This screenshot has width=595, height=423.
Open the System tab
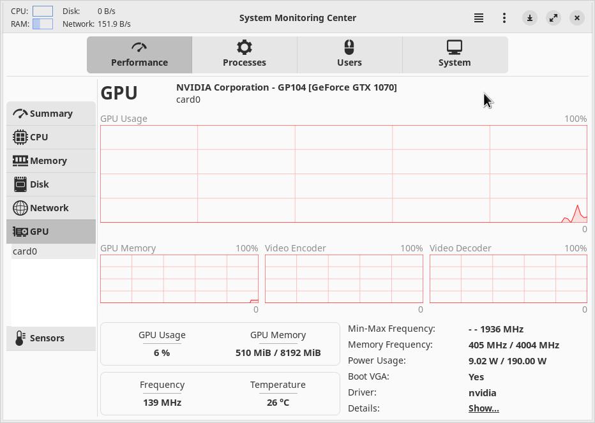point(455,55)
